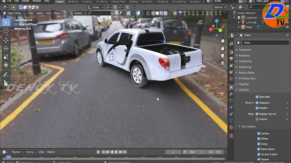Open the World properties tab
The width and height of the screenshot is (291, 163).
231,79
